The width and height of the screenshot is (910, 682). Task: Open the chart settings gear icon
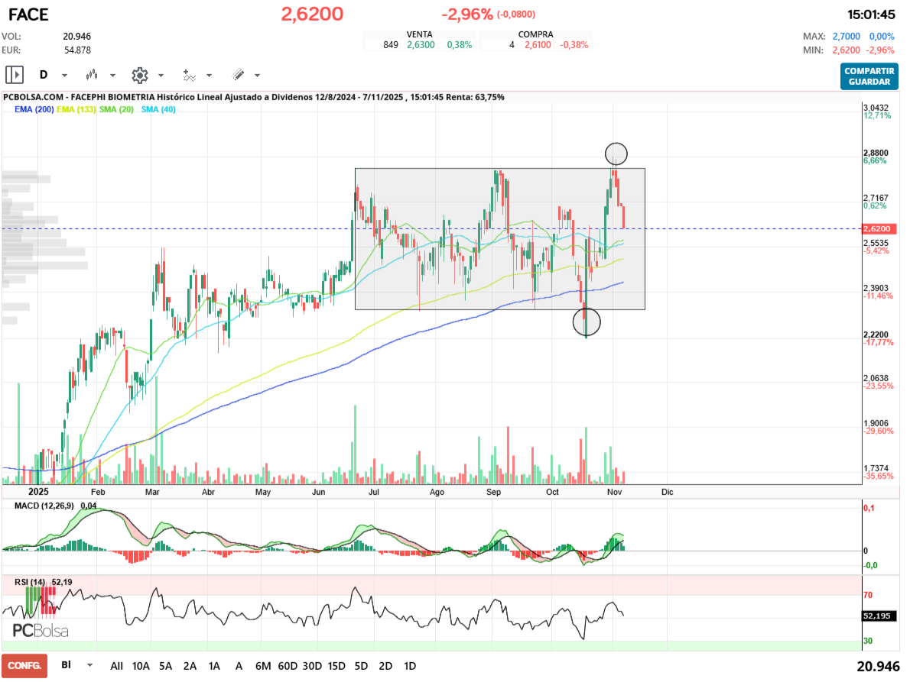click(140, 75)
